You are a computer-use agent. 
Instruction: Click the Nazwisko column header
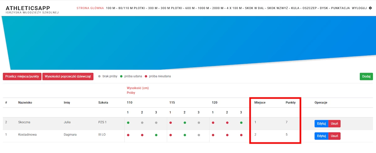[x=25, y=102]
